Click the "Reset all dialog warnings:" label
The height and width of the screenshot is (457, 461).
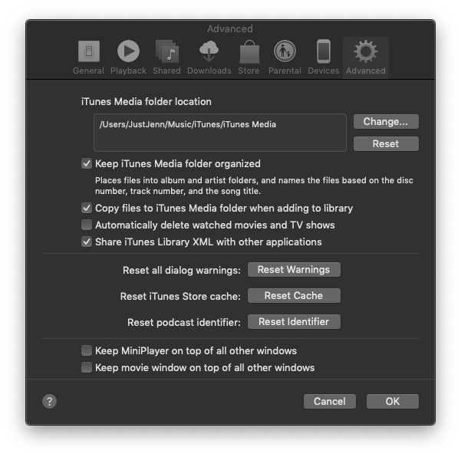tap(181, 270)
